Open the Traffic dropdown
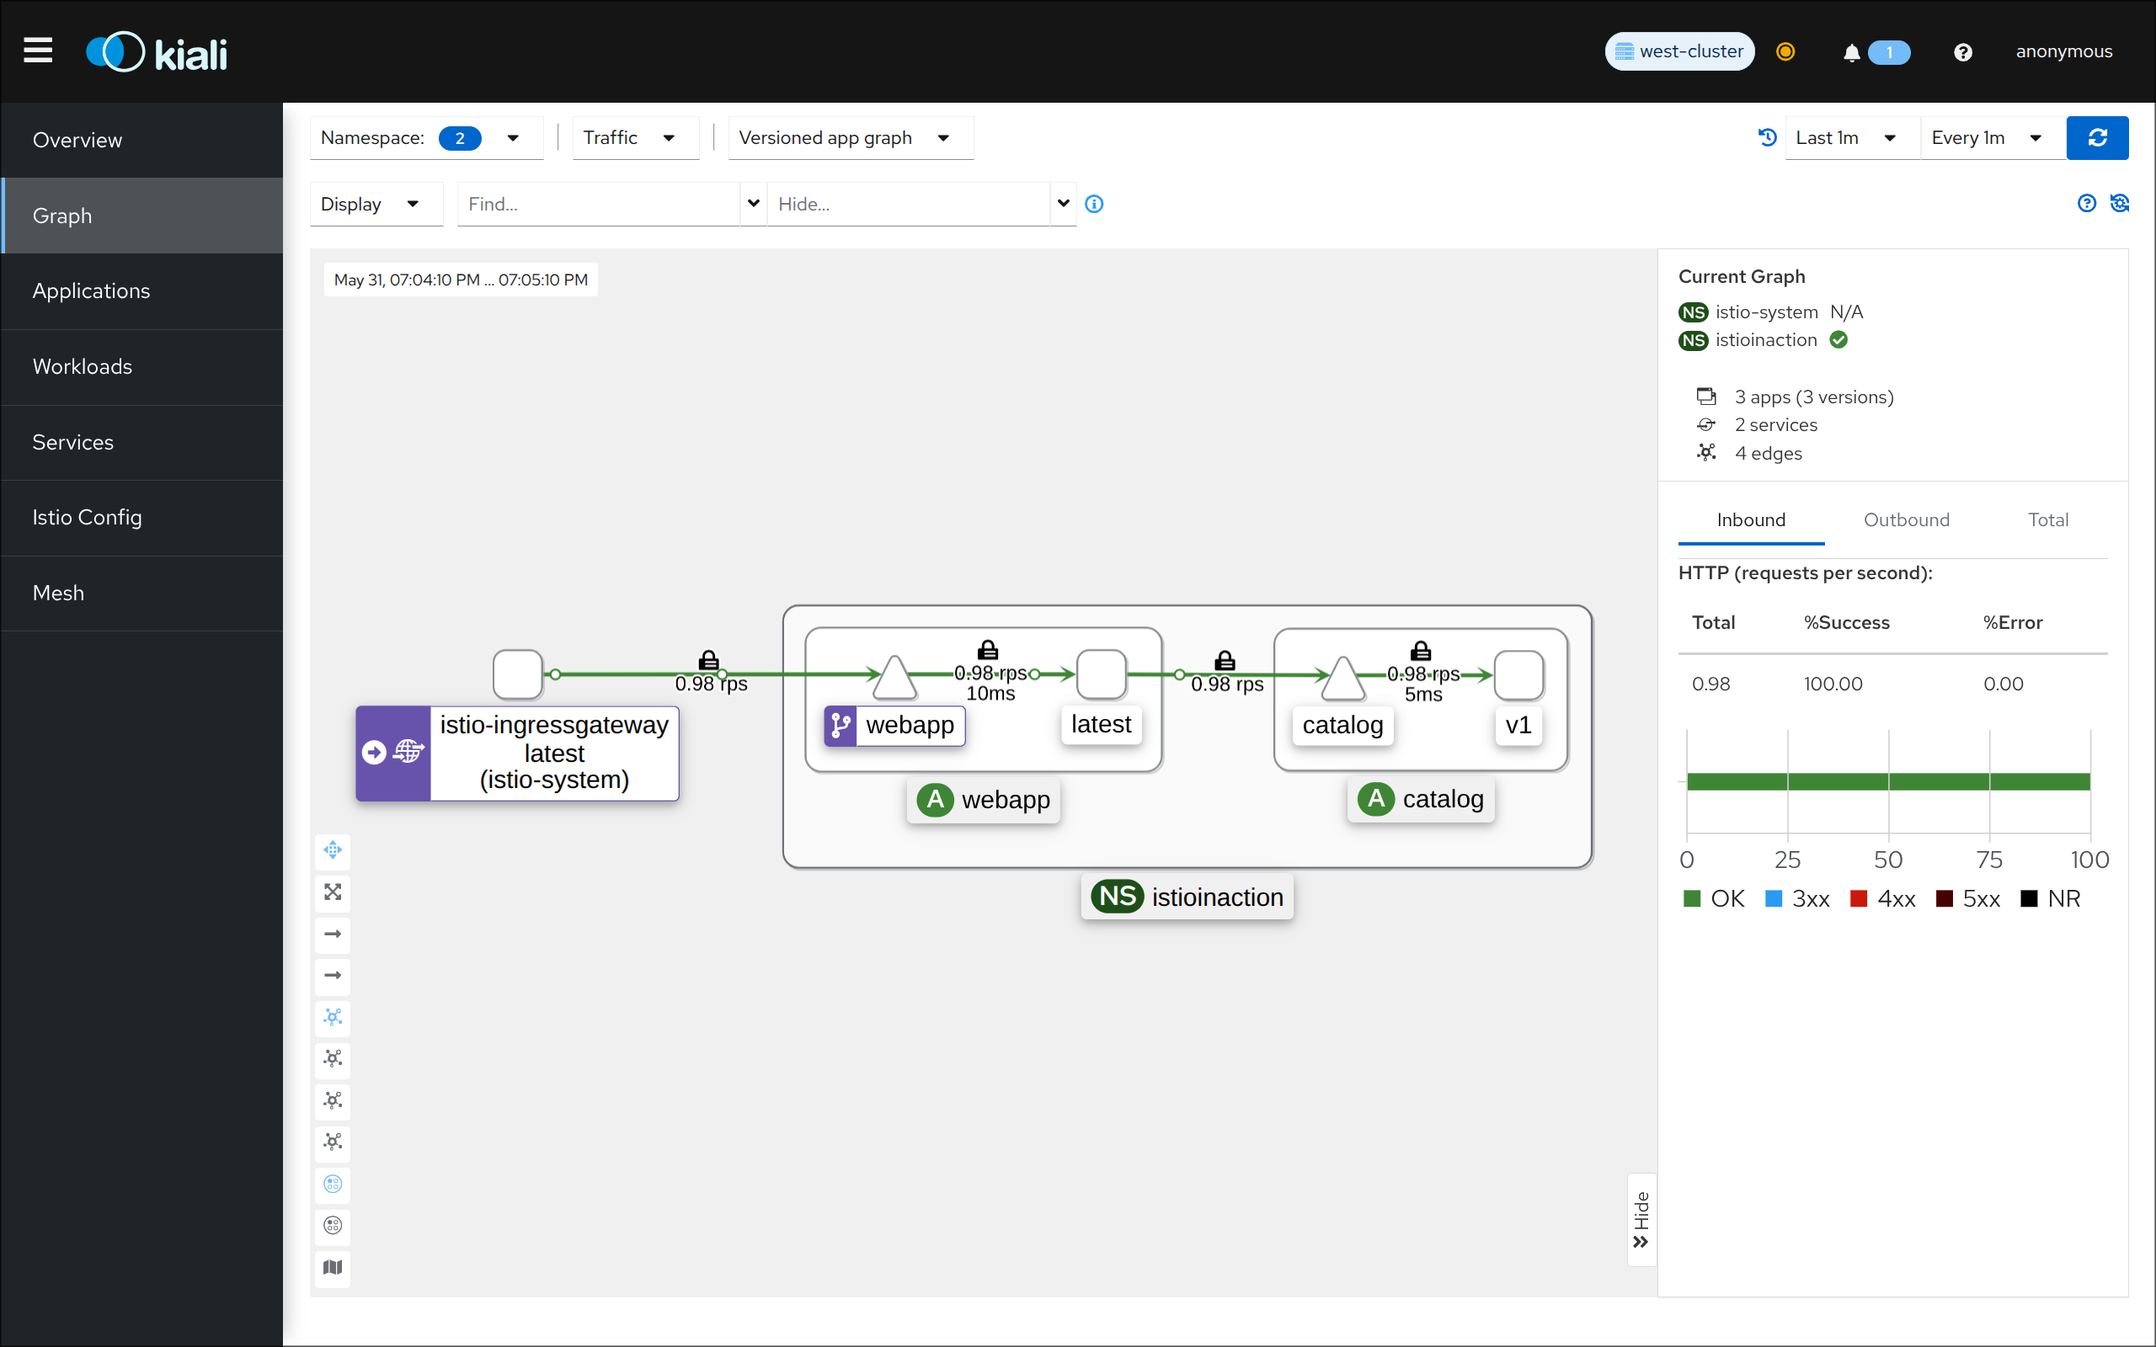The width and height of the screenshot is (2156, 1347). point(635,138)
